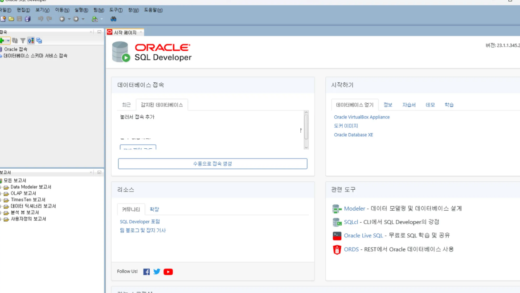
Task: Open Twitter Follow Us icon
Action: (157, 272)
